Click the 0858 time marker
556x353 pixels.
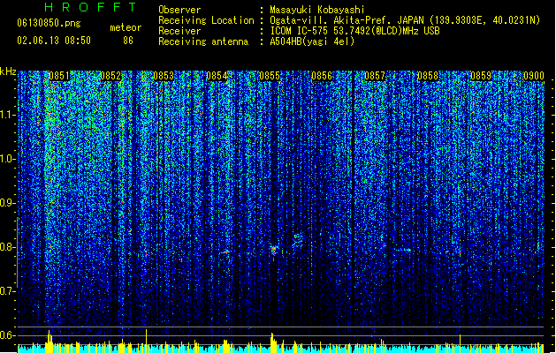point(428,76)
